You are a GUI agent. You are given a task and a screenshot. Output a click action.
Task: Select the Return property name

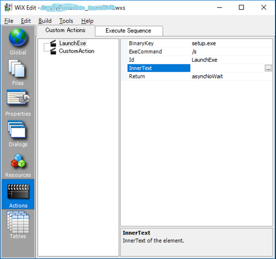tap(159, 76)
